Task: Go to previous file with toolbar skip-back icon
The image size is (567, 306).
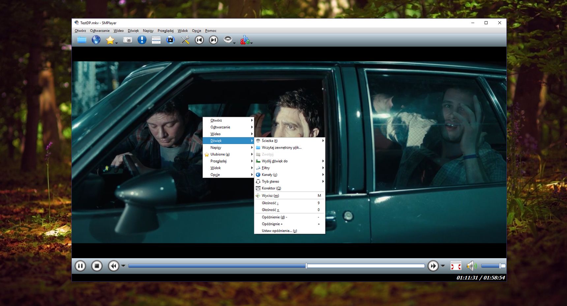Action: [x=199, y=40]
